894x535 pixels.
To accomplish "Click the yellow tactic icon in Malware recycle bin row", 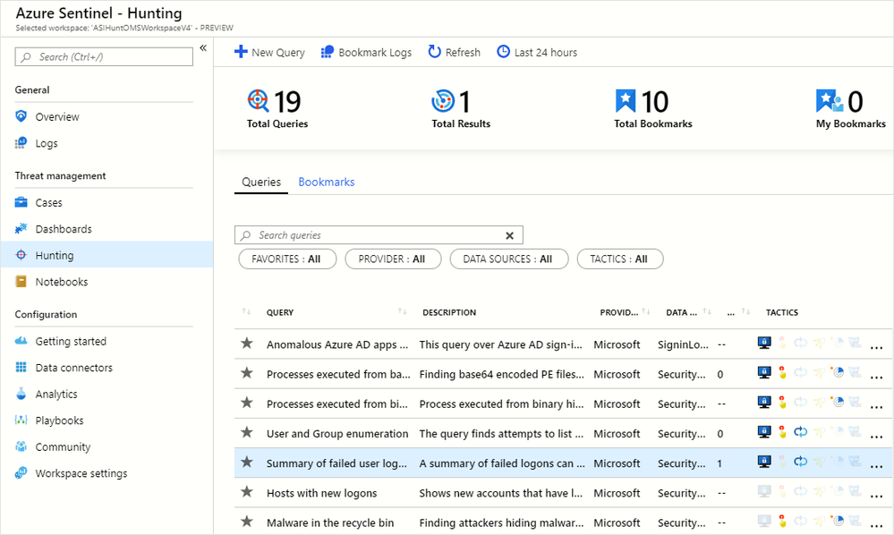I will 782,521.
